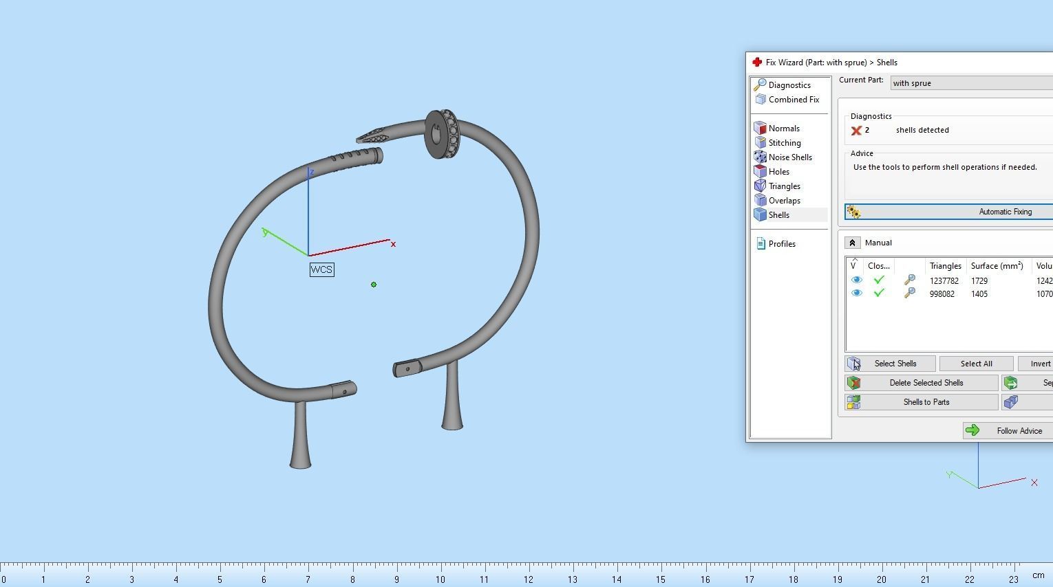
Task: Click the green point marker in viewport
Action: (x=374, y=285)
